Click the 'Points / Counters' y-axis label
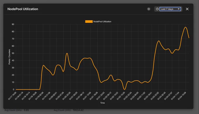 pyautogui.click(x=9, y=57)
